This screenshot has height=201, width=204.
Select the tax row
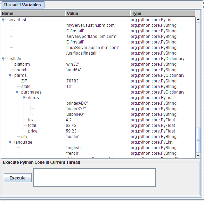98,120
